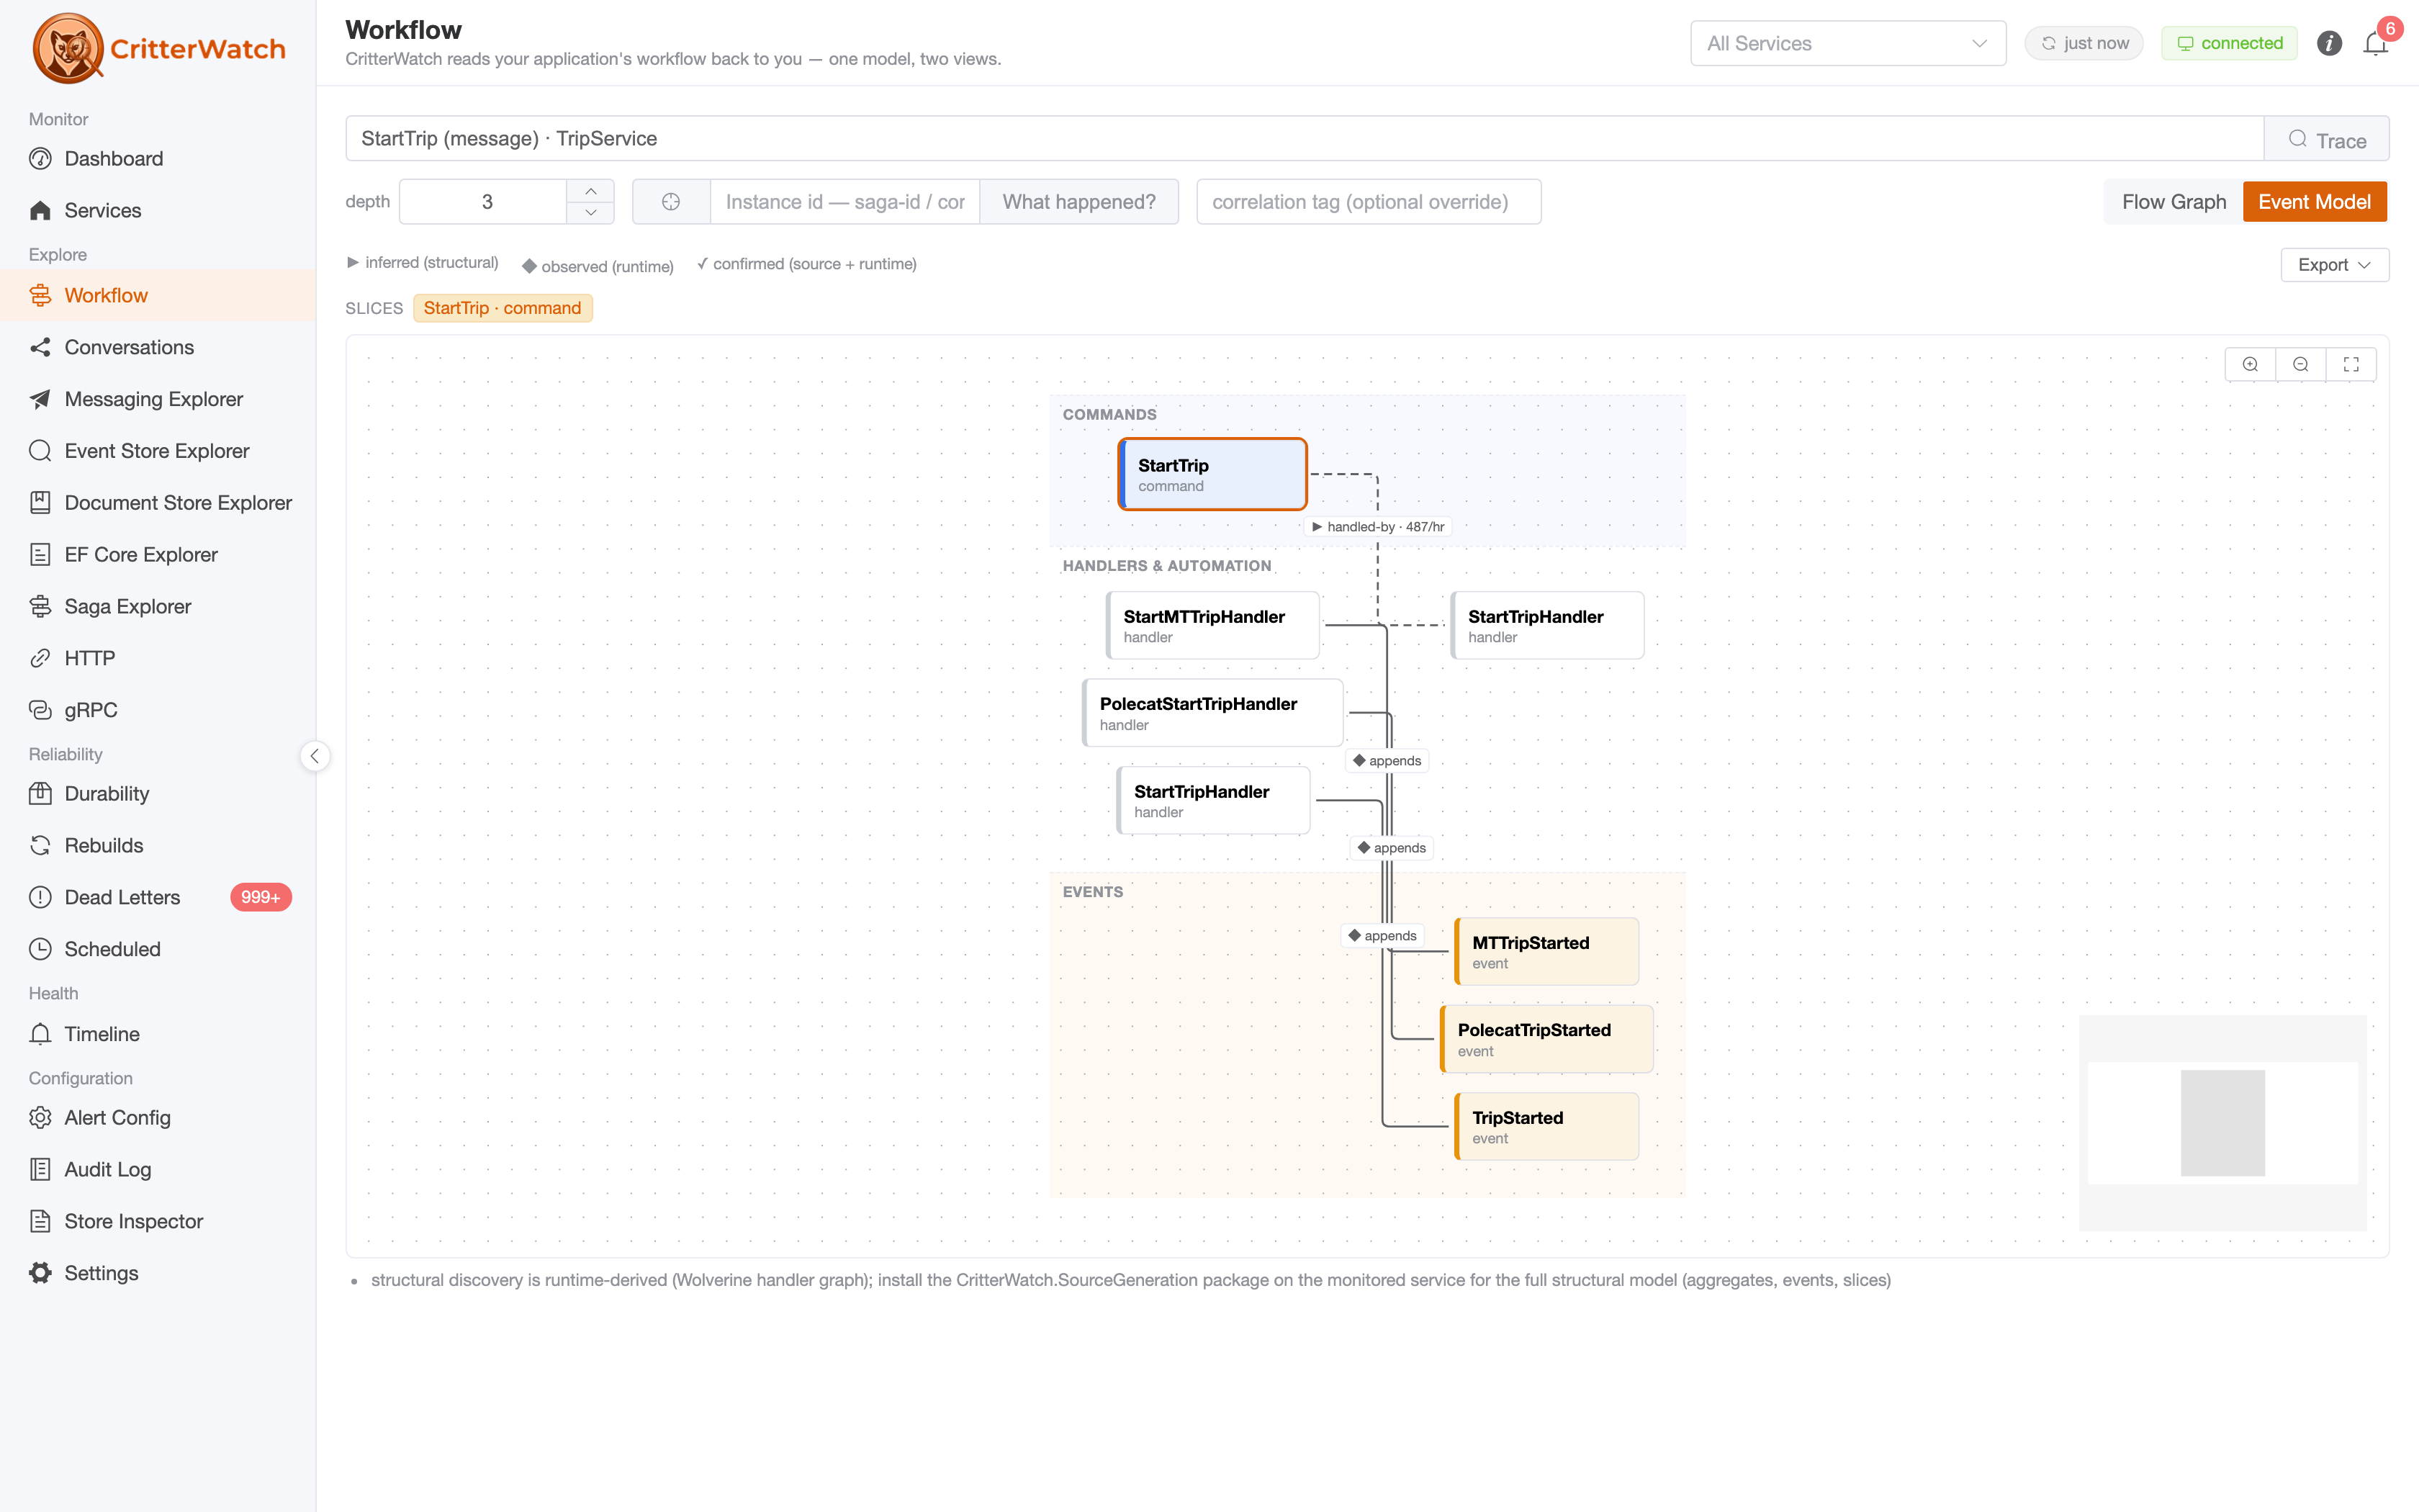Click the observed (runtime) legend entry
This screenshot has width=2419, height=1512.
pyautogui.click(x=598, y=266)
